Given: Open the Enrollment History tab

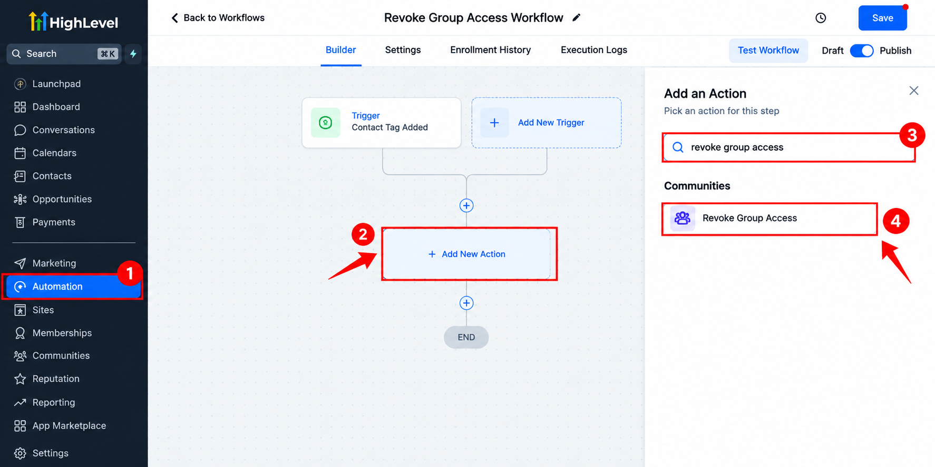Looking at the screenshot, I should (490, 50).
